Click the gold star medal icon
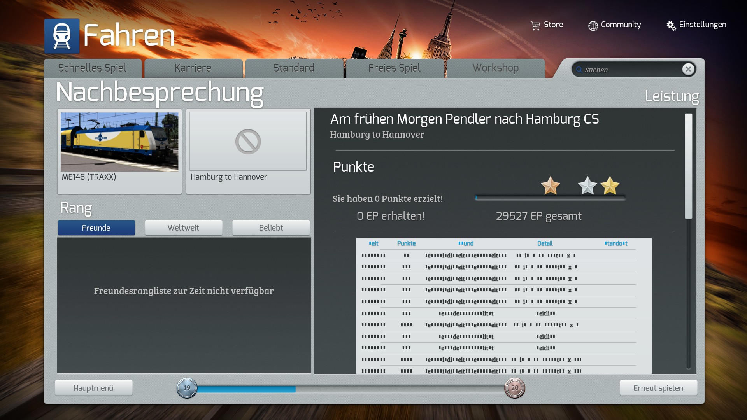 pos(610,185)
